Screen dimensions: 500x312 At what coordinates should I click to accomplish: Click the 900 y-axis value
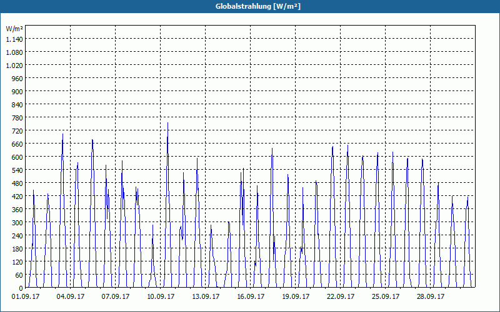(x=18, y=92)
